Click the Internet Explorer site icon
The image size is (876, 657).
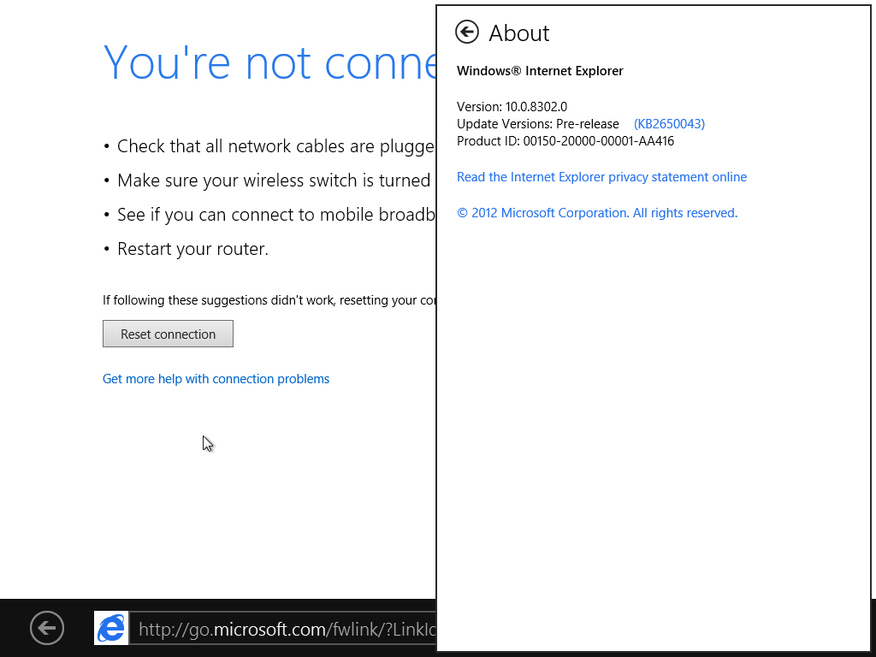(111, 628)
